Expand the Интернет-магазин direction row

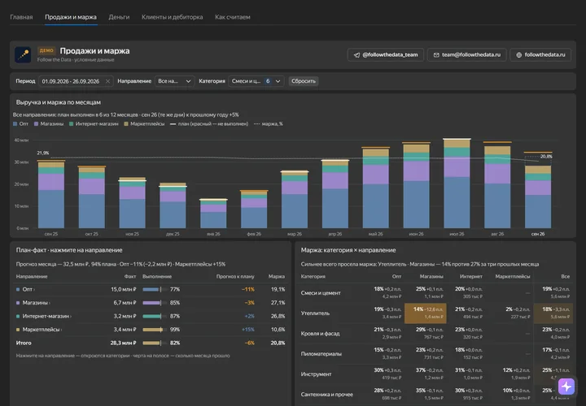pos(151,316)
